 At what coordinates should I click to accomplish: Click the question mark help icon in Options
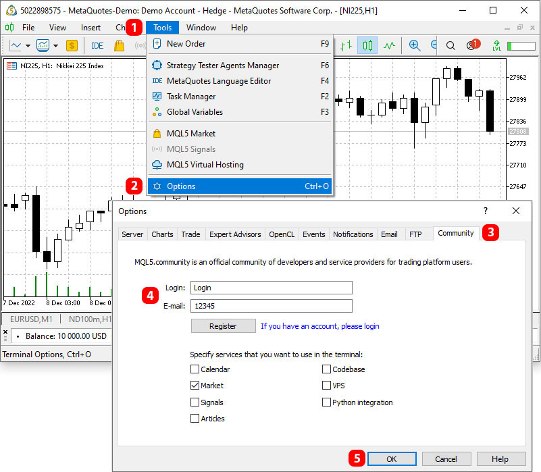coord(486,211)
